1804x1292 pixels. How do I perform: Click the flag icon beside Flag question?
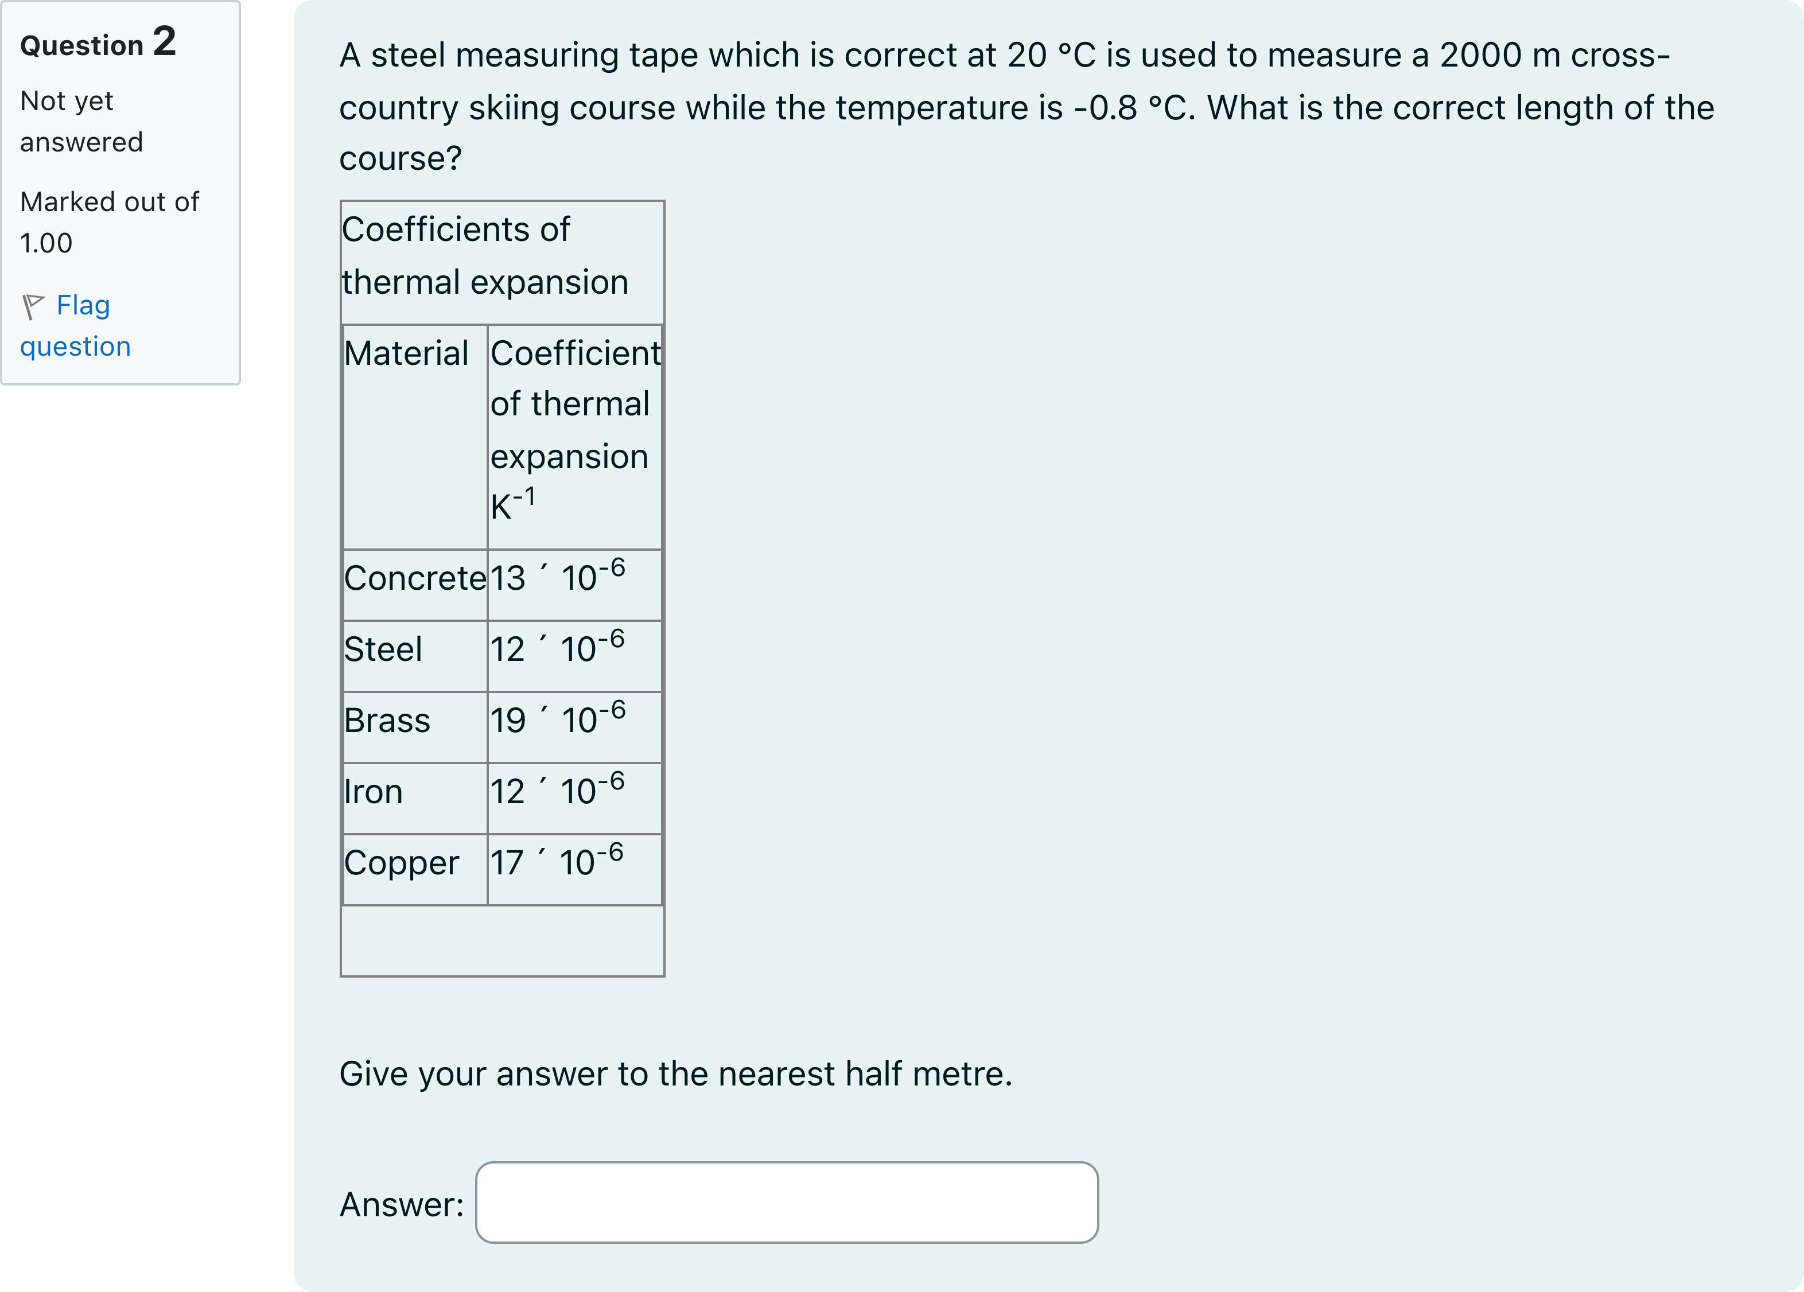[x=33, y=306]
